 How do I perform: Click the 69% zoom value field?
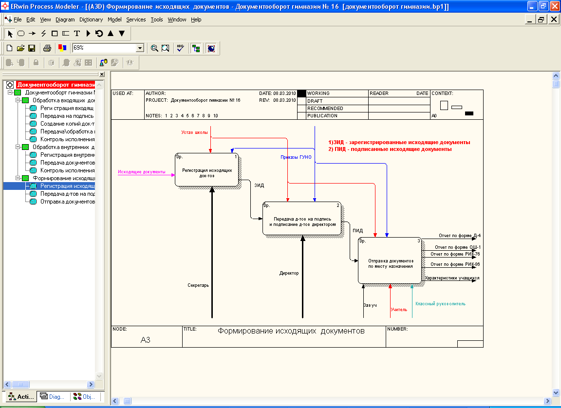tap(105, 48)
